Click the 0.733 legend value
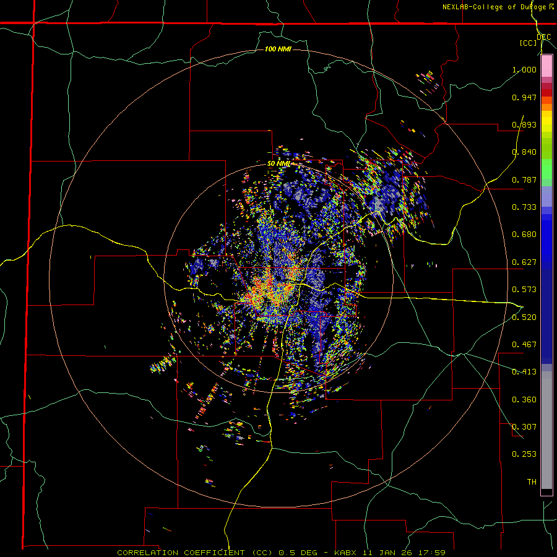Screen dimensions: 557x557 tap(524, 207)
